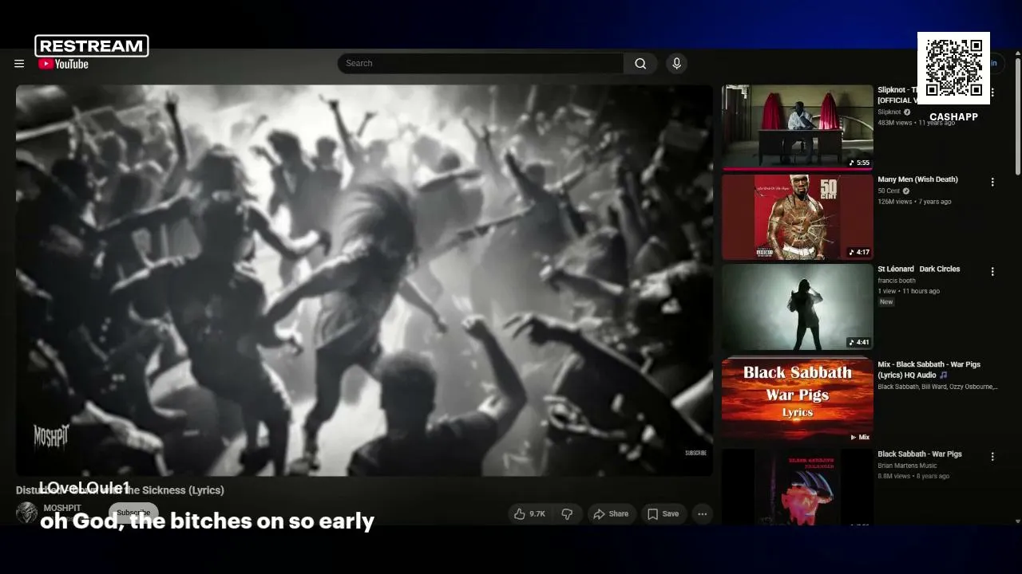Click the main video player
1022x574 pixels.
pos(364,281)
